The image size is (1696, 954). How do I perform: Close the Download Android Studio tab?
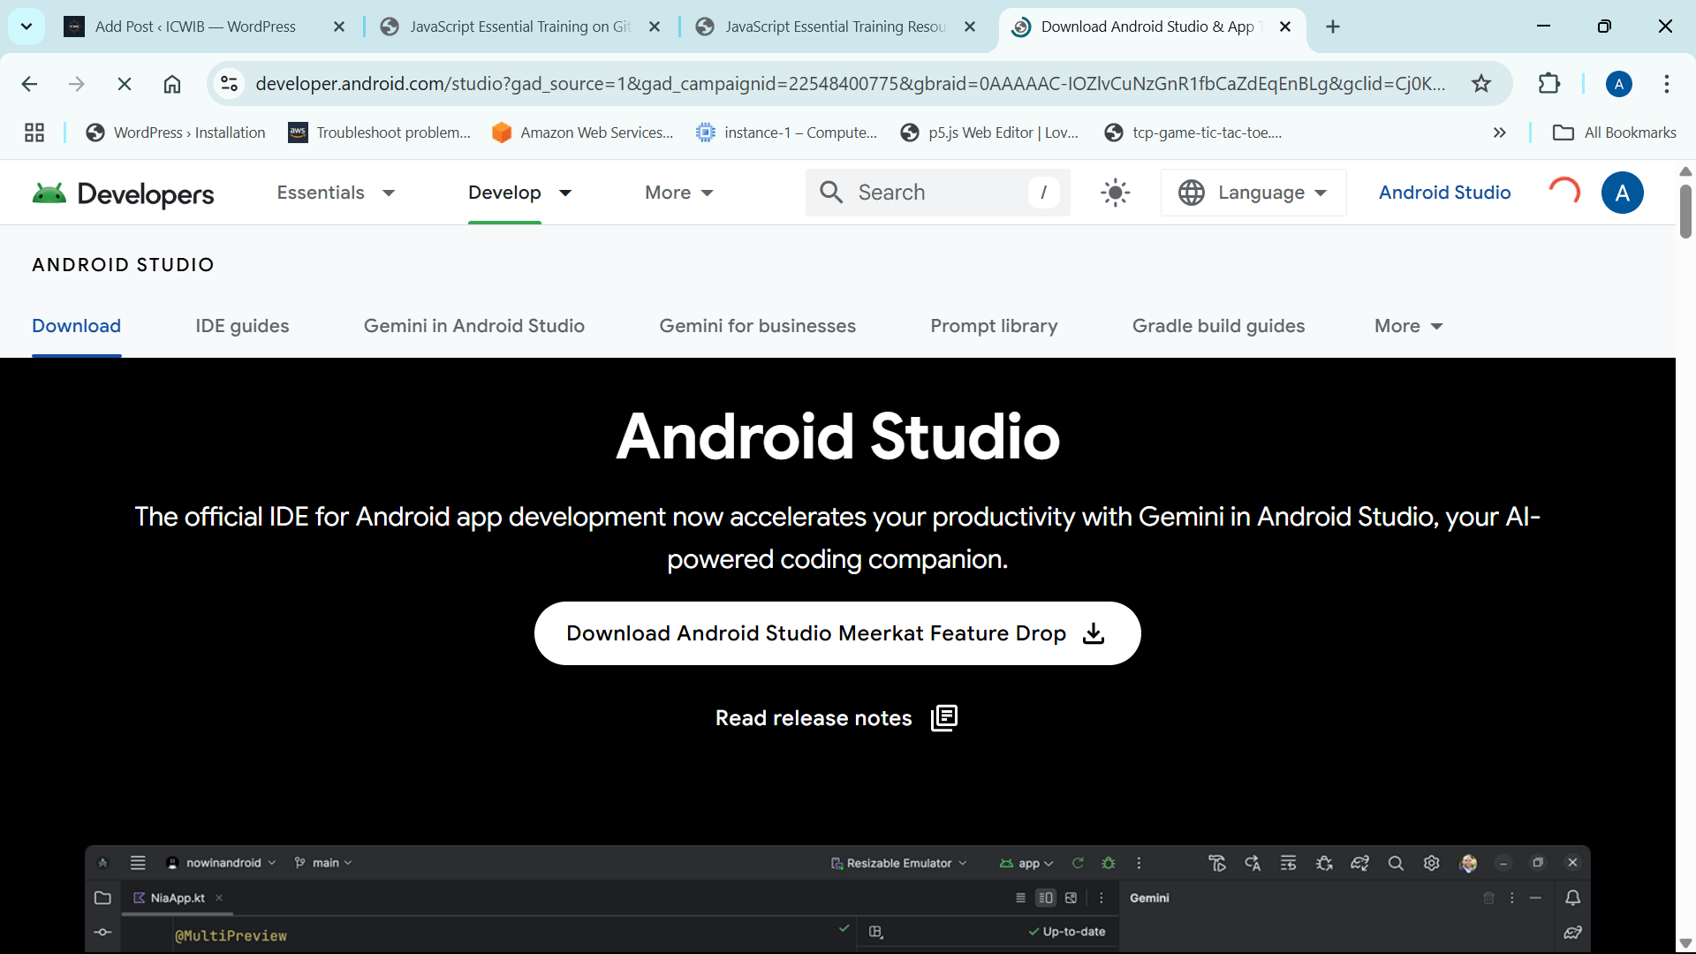(1285, 26)
